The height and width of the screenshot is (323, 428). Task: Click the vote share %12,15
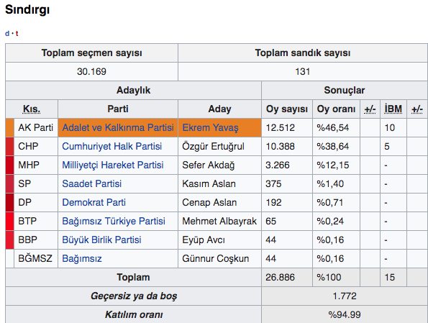coord(333,165)
